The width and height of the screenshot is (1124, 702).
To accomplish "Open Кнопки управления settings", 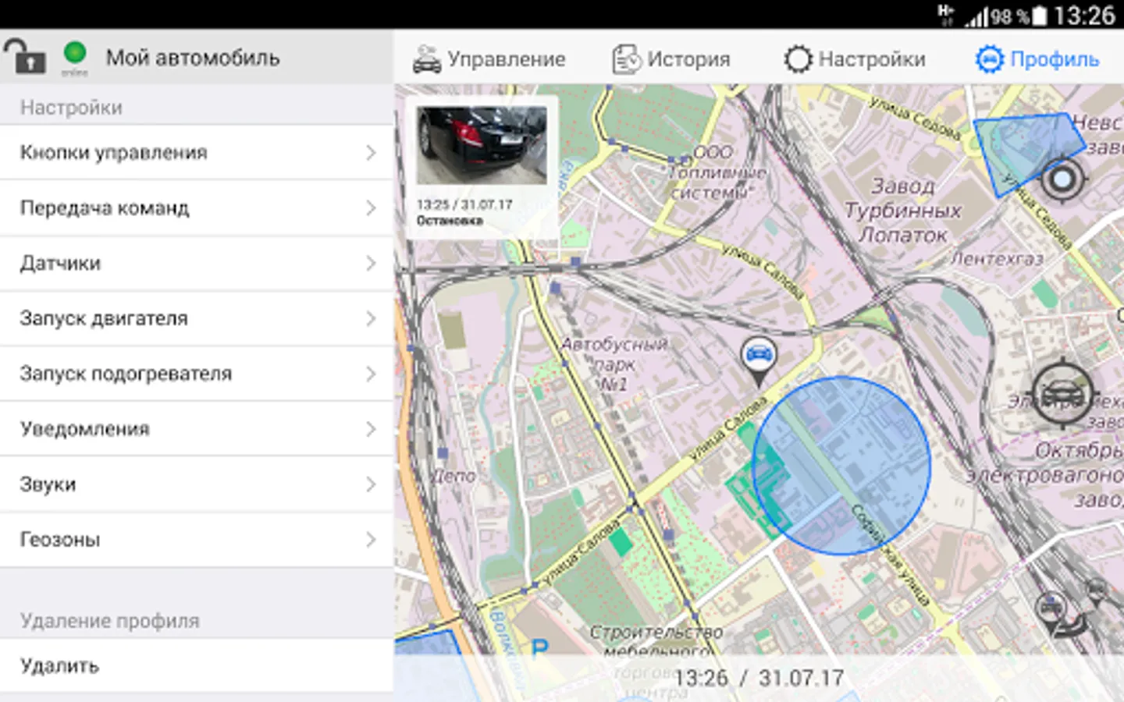I will coord(196,152).
